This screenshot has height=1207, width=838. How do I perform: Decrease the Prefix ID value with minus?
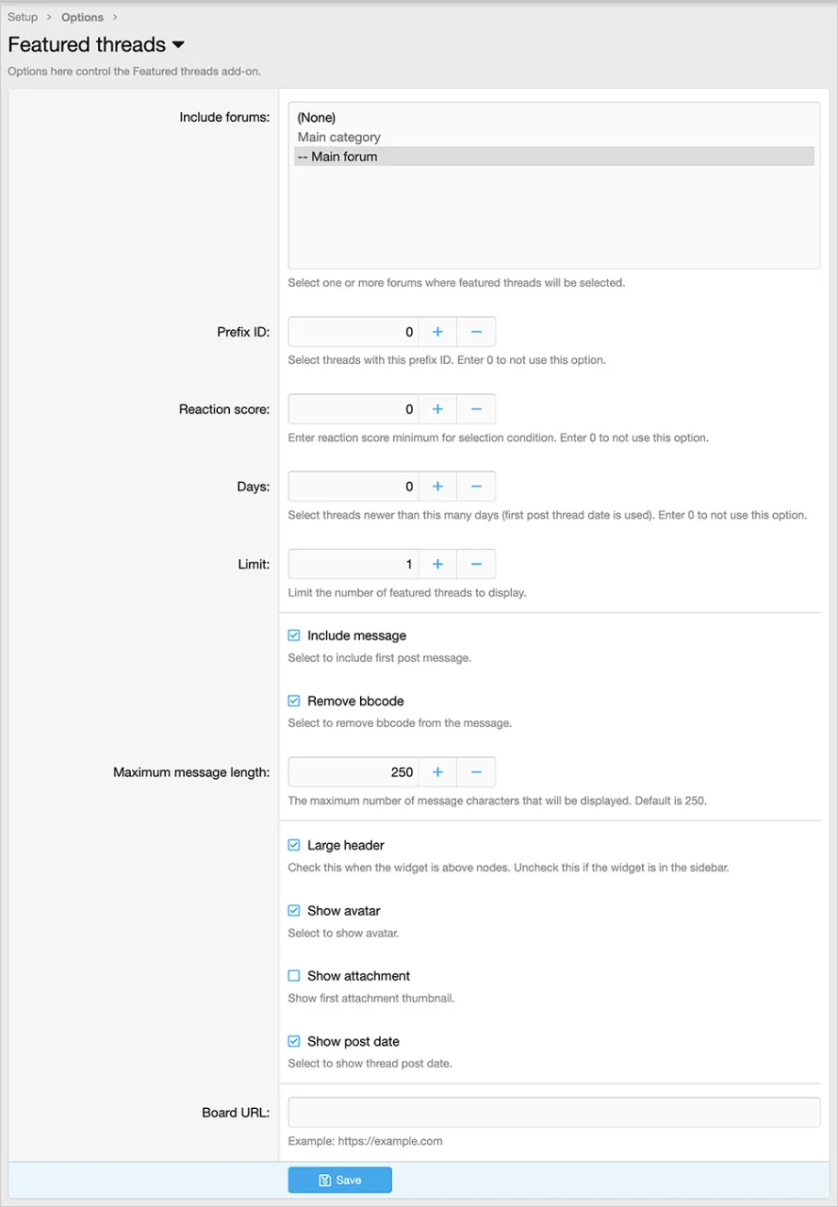476,332
